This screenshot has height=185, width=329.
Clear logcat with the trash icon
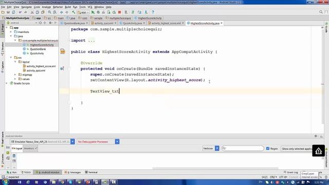pos(14,156)
